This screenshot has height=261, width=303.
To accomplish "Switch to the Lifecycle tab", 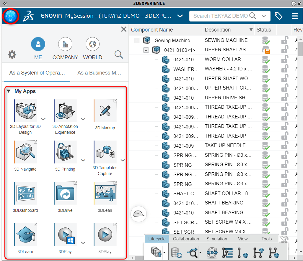I will pos(157,239).
